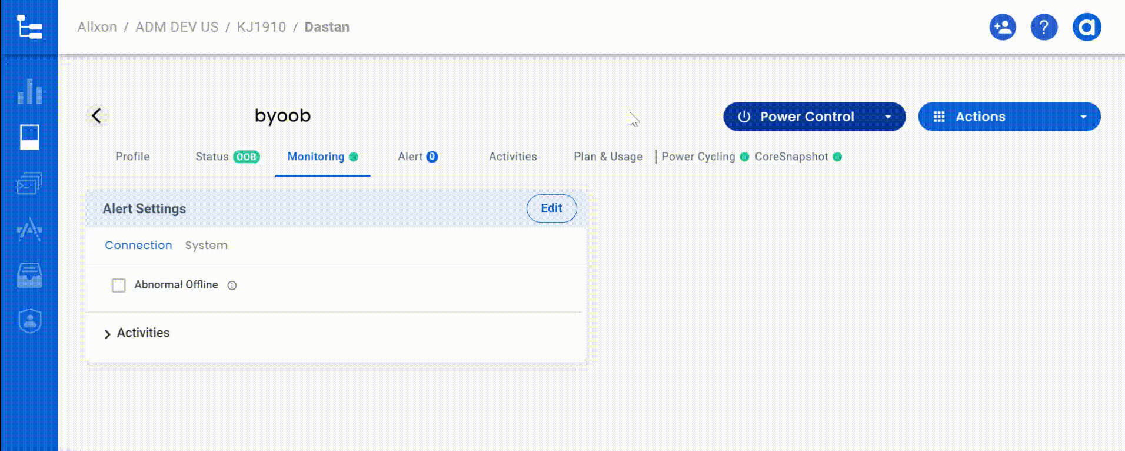Open the help question mark icon
The width and height of the screenshot is (1125, 451).
1044,27
